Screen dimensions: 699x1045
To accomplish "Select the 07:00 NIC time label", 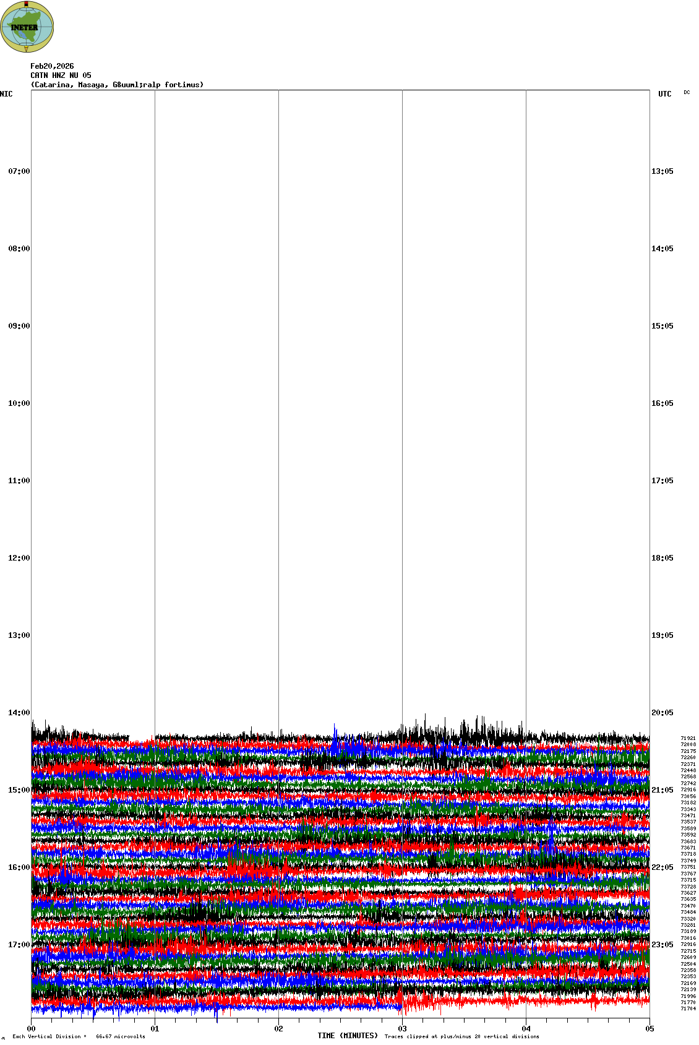I will [19, 171].
